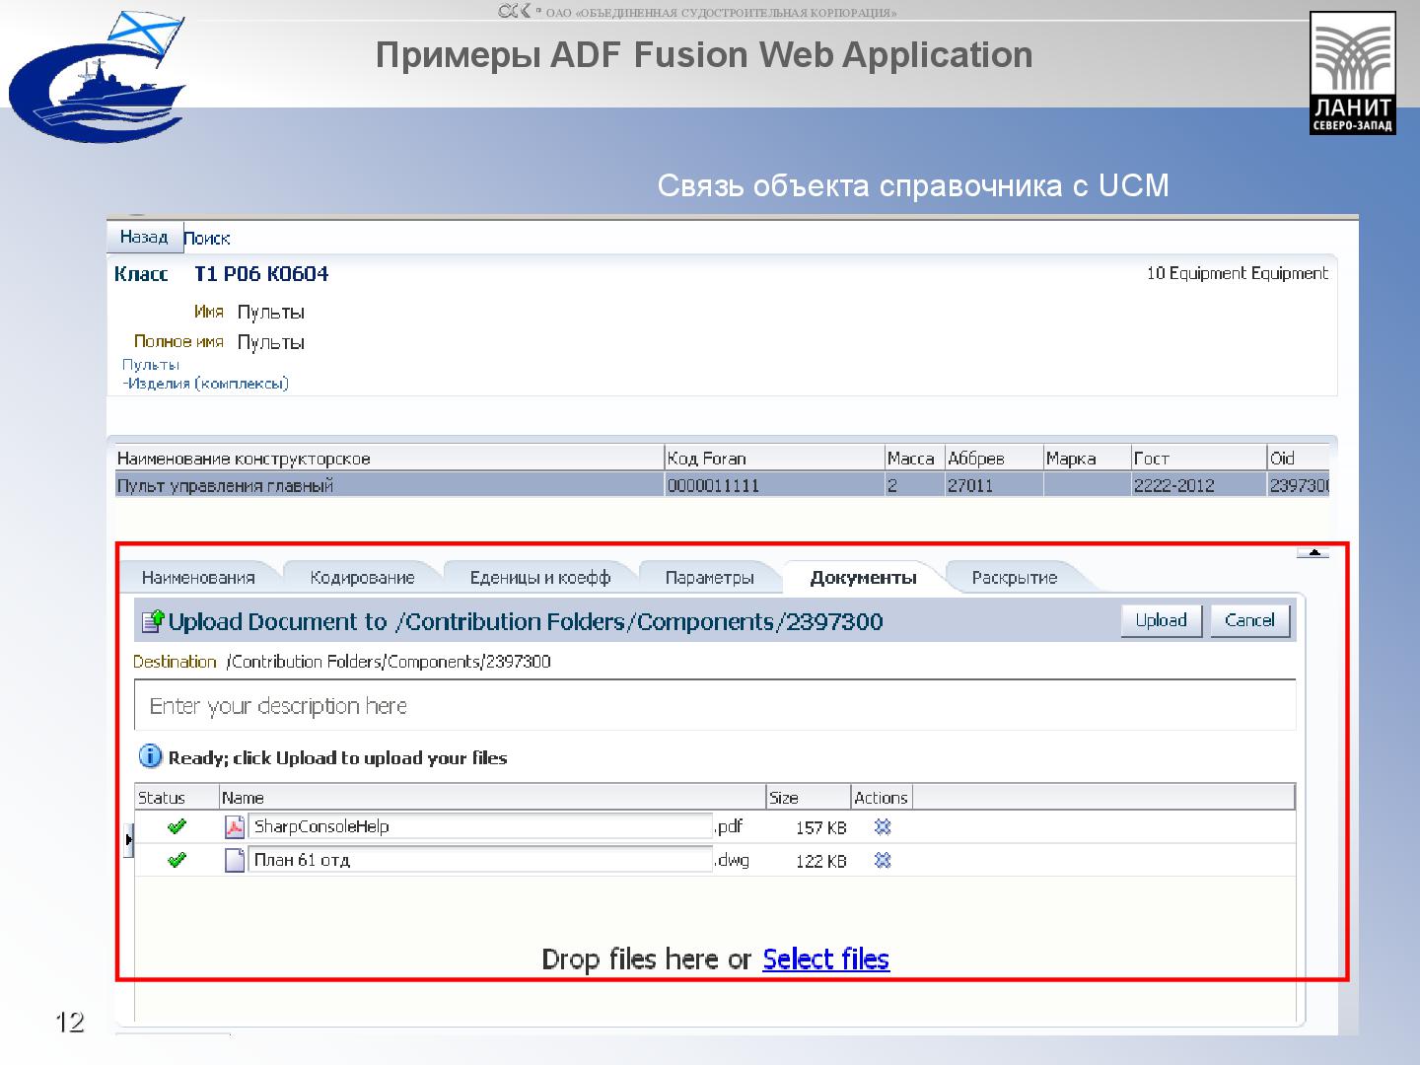
Task: Click the Cancel button
Action: coord(1249,620)
